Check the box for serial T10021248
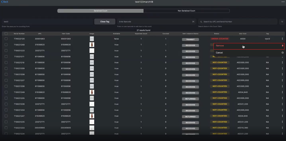This screenshot has width=286, height=141. (x=6, y=45)
